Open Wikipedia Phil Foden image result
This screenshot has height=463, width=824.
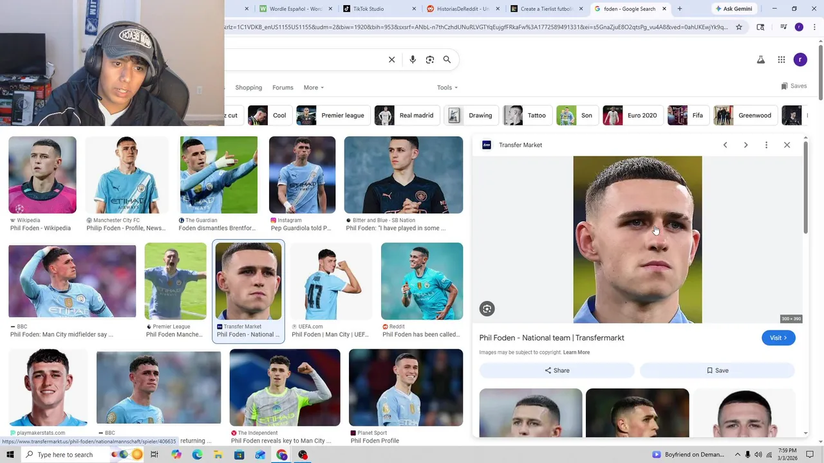42,175
